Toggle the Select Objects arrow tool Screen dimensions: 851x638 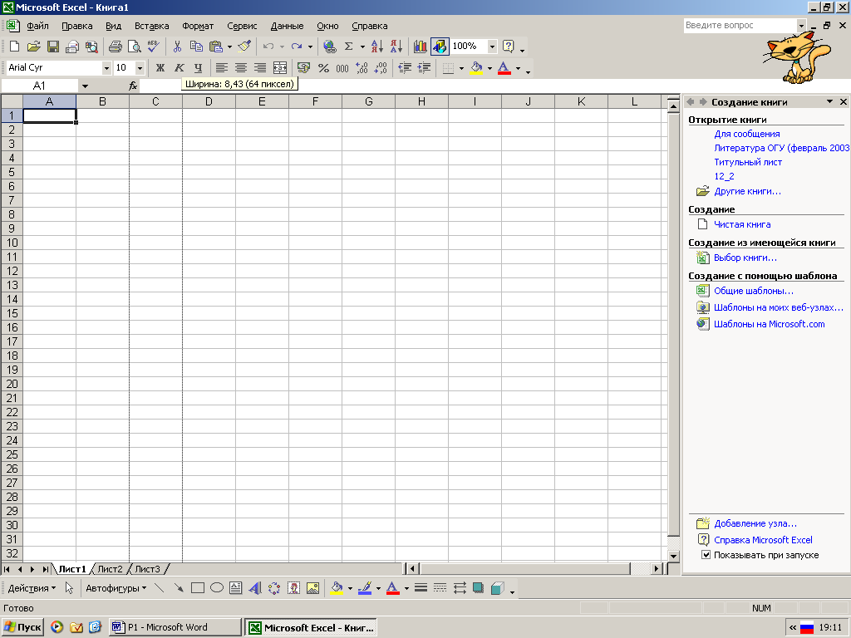[69, 588]
